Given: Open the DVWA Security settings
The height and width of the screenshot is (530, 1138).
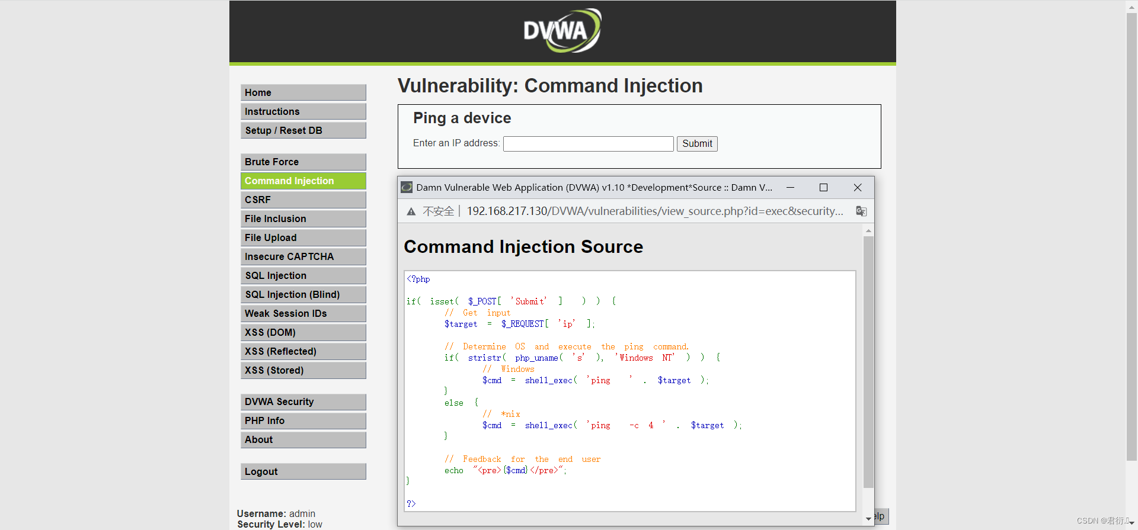Looking at the screenshot, I should click(x=303, y=401).
